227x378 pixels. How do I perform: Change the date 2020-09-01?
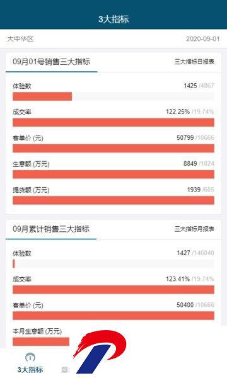[x=202, y=39]
